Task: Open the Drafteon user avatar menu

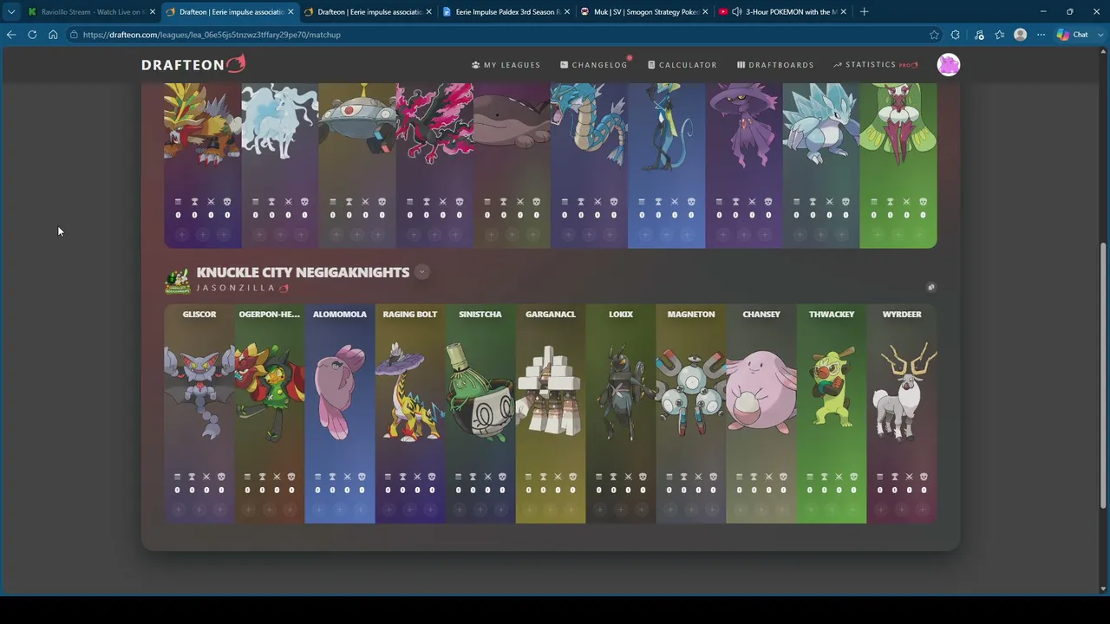Action: tap(949, 65)
